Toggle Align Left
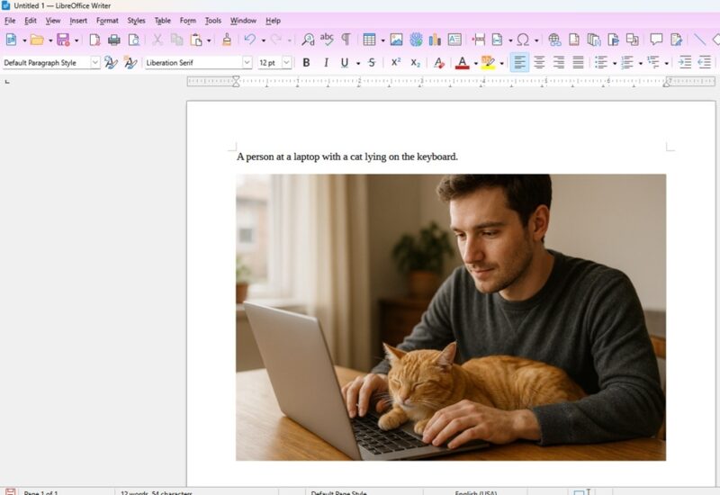Image resolution: width=720 pixels, height=495 pixels. [x=519, y=62]
